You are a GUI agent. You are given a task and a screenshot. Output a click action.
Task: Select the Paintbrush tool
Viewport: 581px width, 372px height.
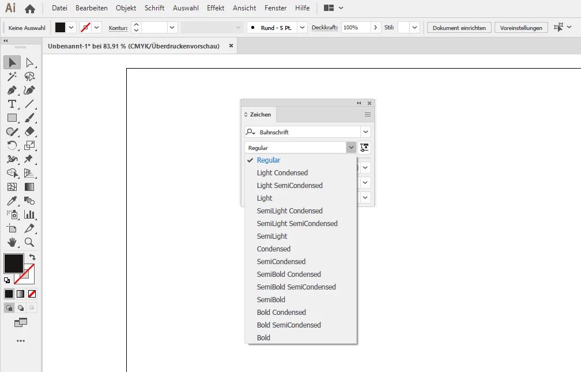(x=29, y=118)
